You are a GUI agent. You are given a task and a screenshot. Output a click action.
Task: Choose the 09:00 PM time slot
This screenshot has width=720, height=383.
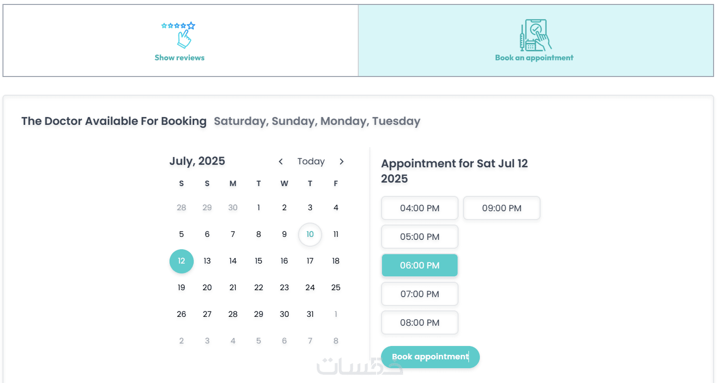pos(502,208)
